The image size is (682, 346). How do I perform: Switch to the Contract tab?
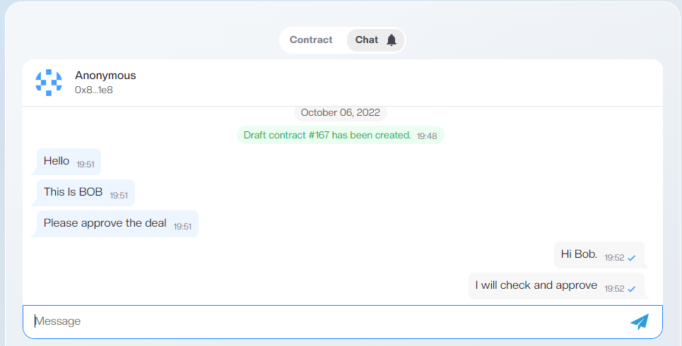(x=311, y=40)
